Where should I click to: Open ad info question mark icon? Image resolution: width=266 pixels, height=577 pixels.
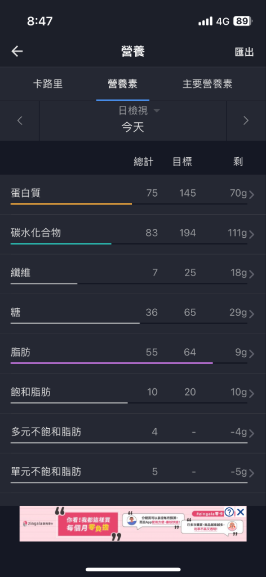click(x=229, y=512)
